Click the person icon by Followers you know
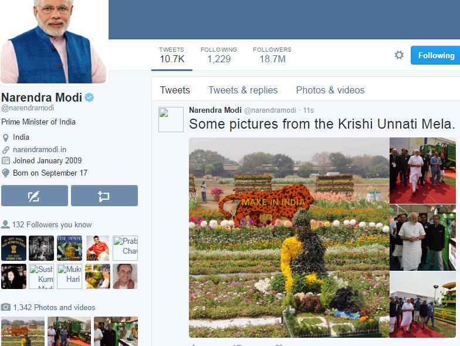Viewport: 460px width, 346px height. (x=5, y=224)
